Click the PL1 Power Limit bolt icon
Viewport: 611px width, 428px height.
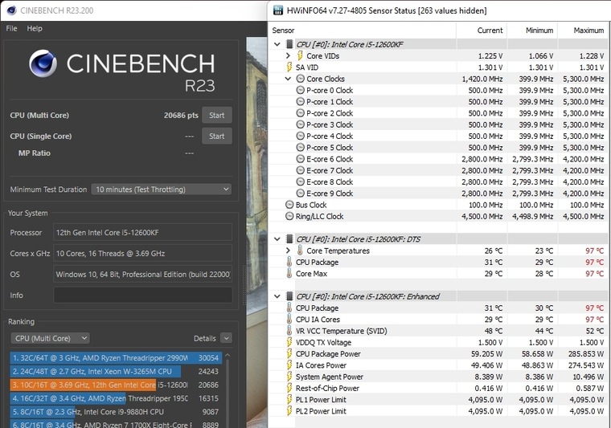289,400
